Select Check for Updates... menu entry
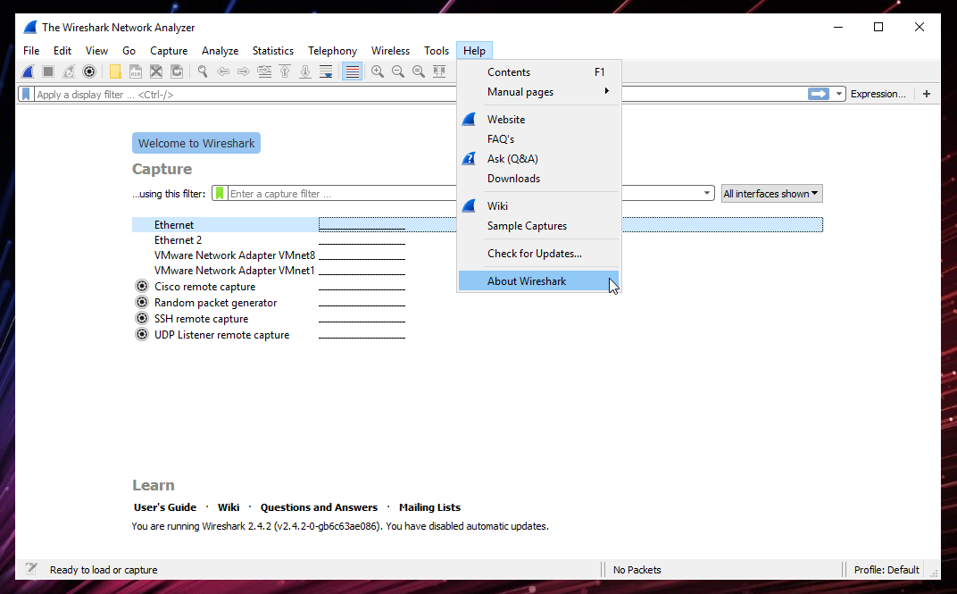Image resolution: width=957 pixels, height=594 pixels. pos(539,254)
